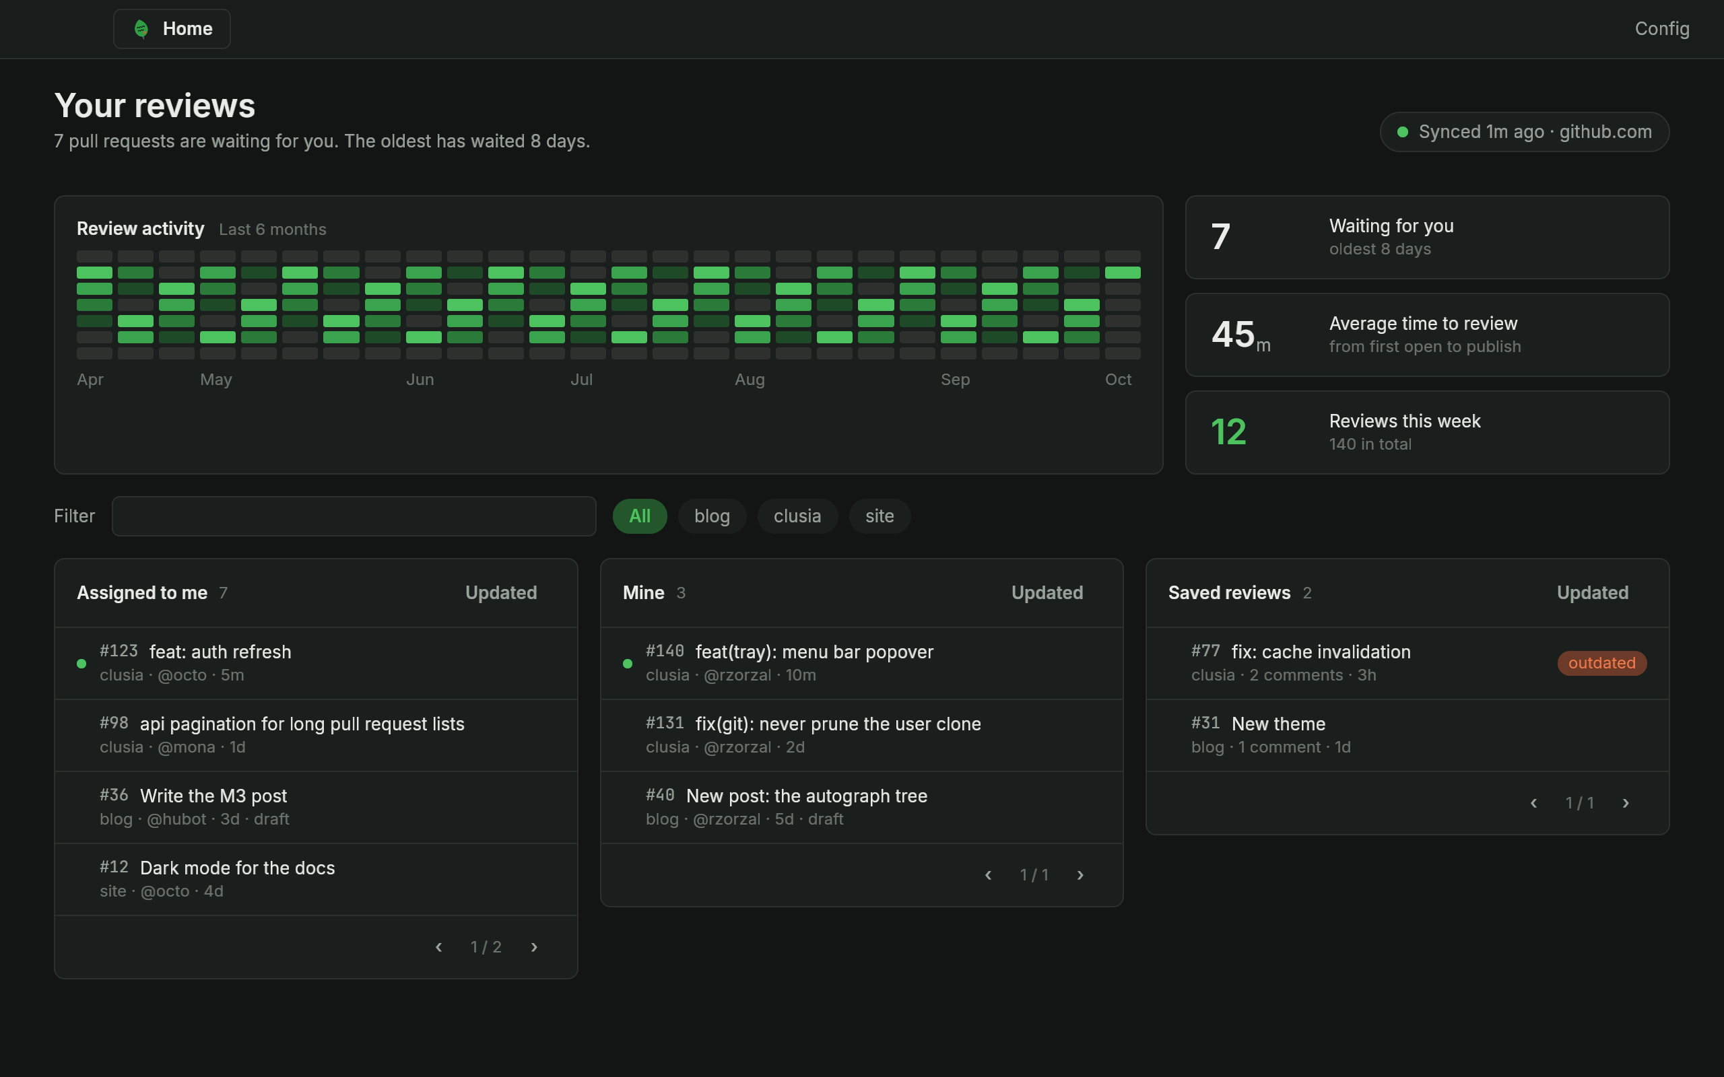Image resolution: width=1724 pixels, height=1077 pixels.
Task: Open the Config link
Action: coord(1661,28)
